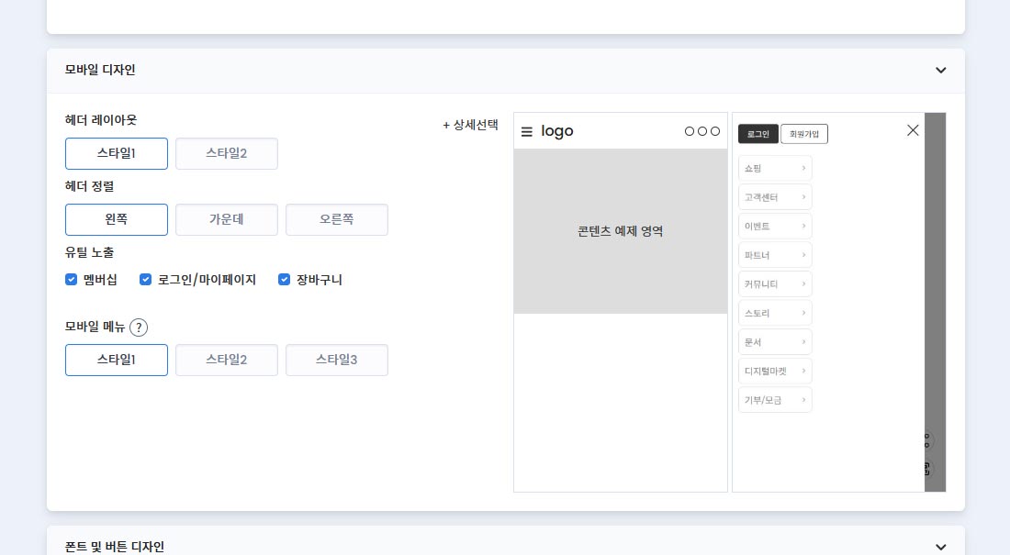
Task: Expand the 커뮤니티 menu item
Action: 775,284
